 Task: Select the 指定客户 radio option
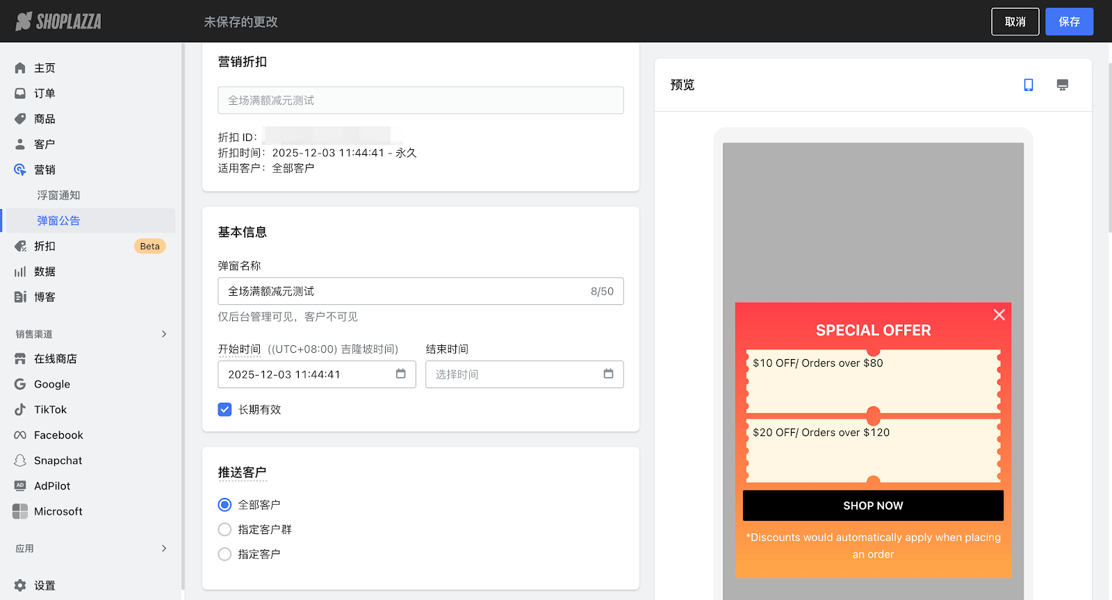point(224,554)
